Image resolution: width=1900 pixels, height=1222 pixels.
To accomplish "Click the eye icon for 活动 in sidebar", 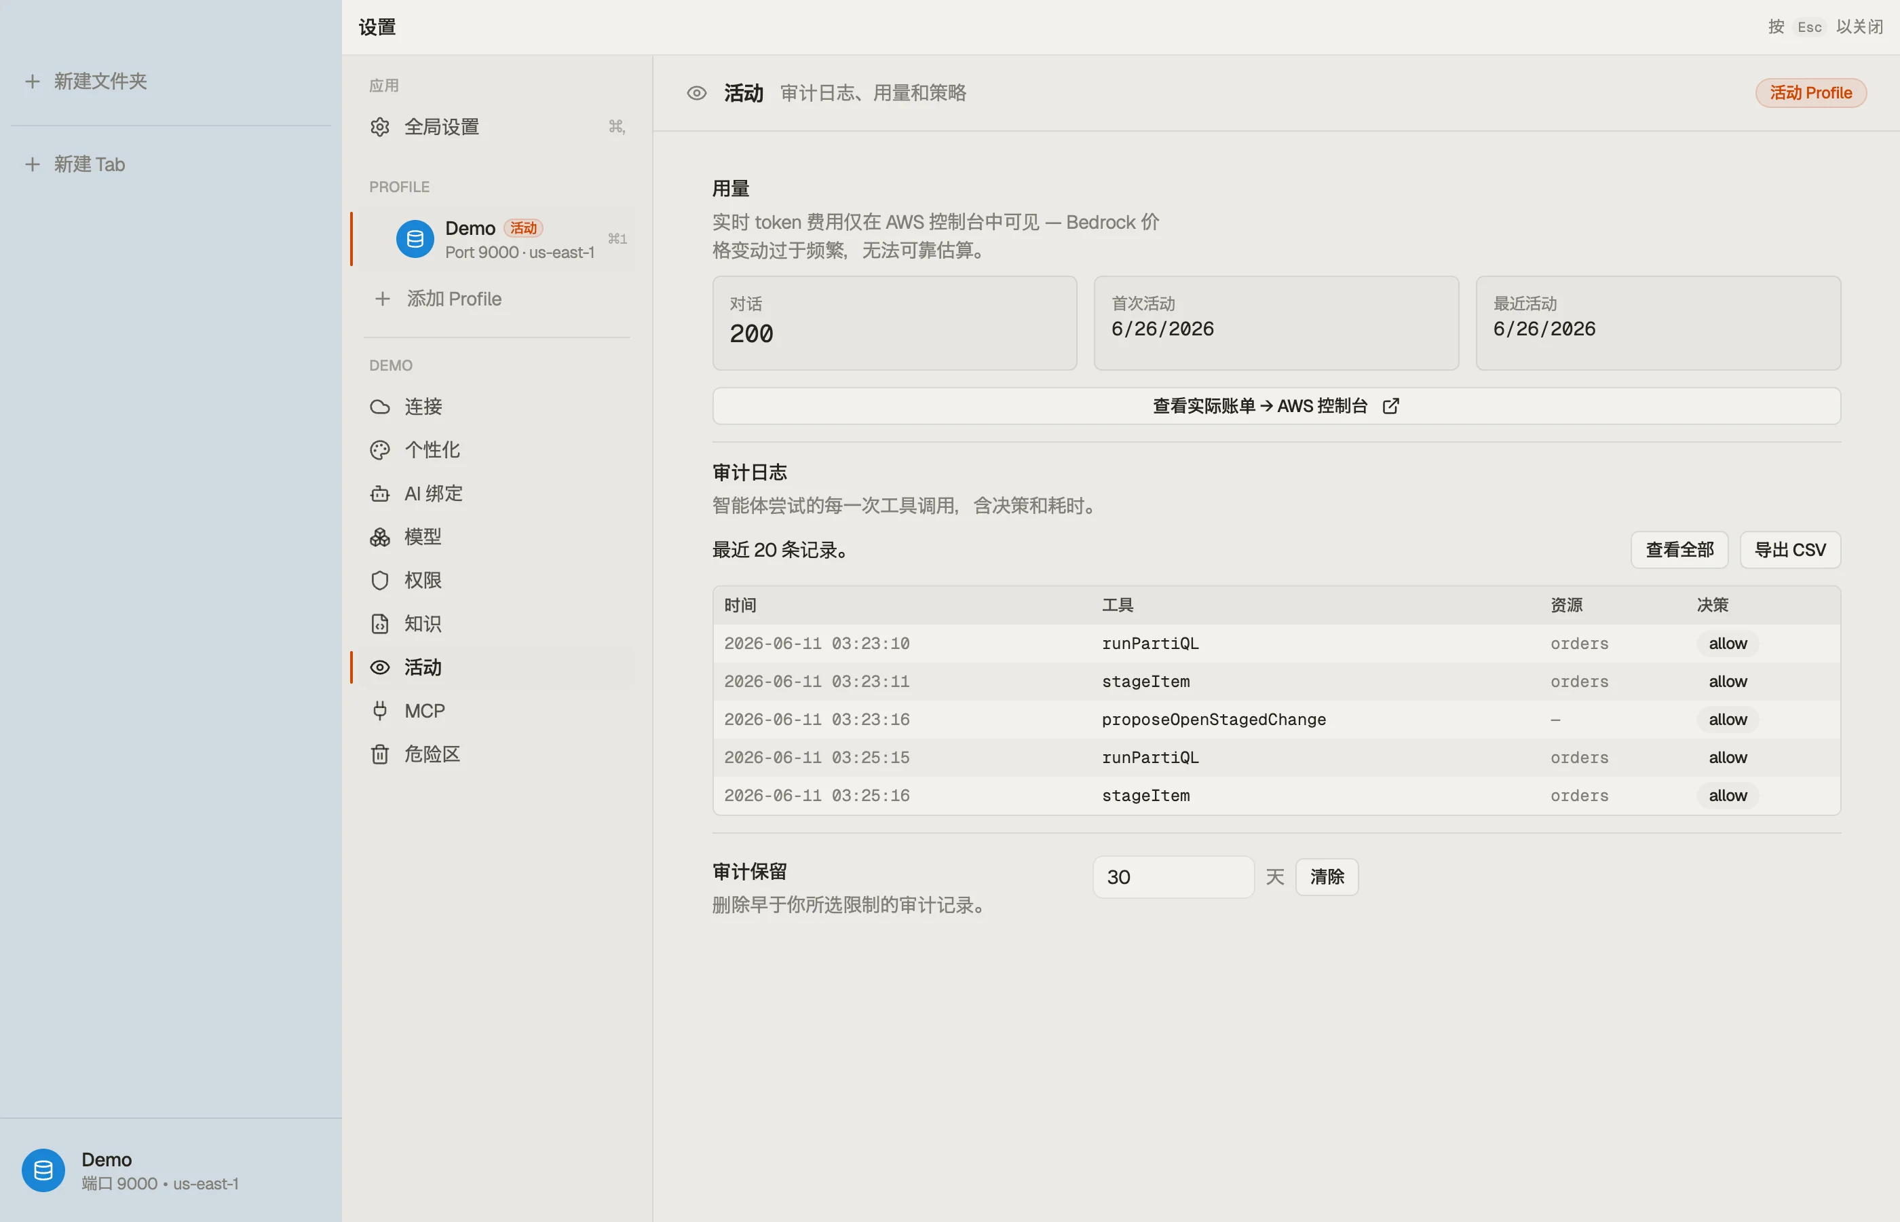I will click(380, 667).
